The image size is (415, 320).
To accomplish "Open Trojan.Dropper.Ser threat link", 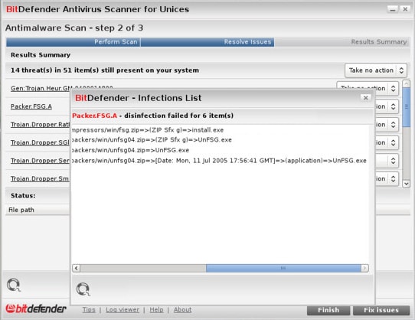I will (41, 161).
